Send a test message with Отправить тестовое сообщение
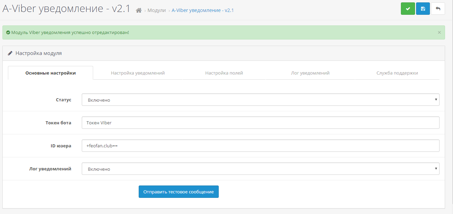 179,192
